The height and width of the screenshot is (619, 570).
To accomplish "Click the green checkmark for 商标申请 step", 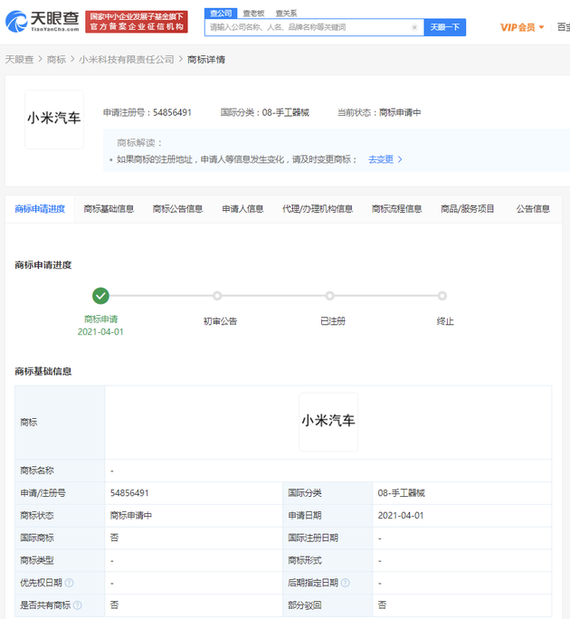I will point(100,295).
